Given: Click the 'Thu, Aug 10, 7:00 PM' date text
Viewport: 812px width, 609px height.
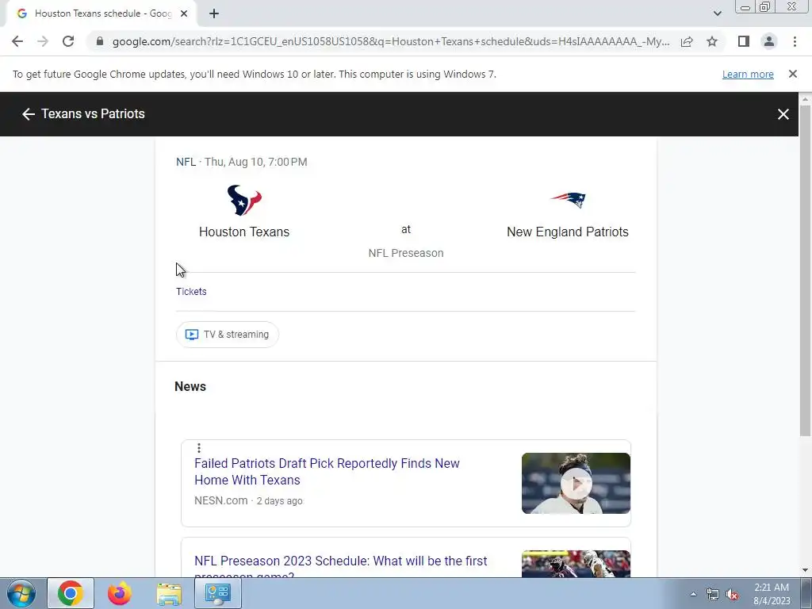Looking at the screenshot, I should (256, 162).
